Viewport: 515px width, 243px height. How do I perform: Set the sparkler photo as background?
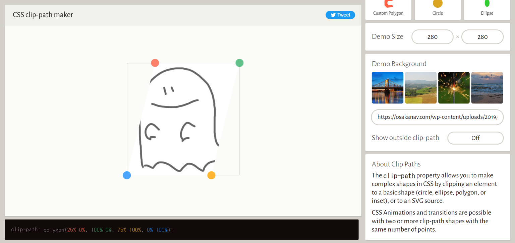(454, 88)
